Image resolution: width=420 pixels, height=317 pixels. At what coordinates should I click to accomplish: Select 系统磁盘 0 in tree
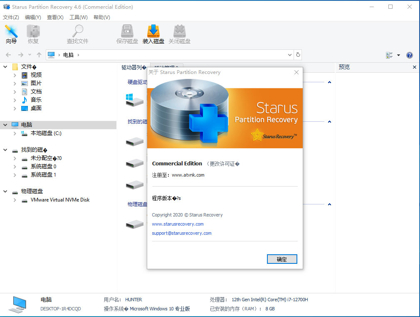43,166
